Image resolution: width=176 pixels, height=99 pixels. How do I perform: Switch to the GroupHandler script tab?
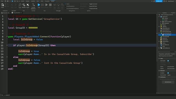[16, 13]
